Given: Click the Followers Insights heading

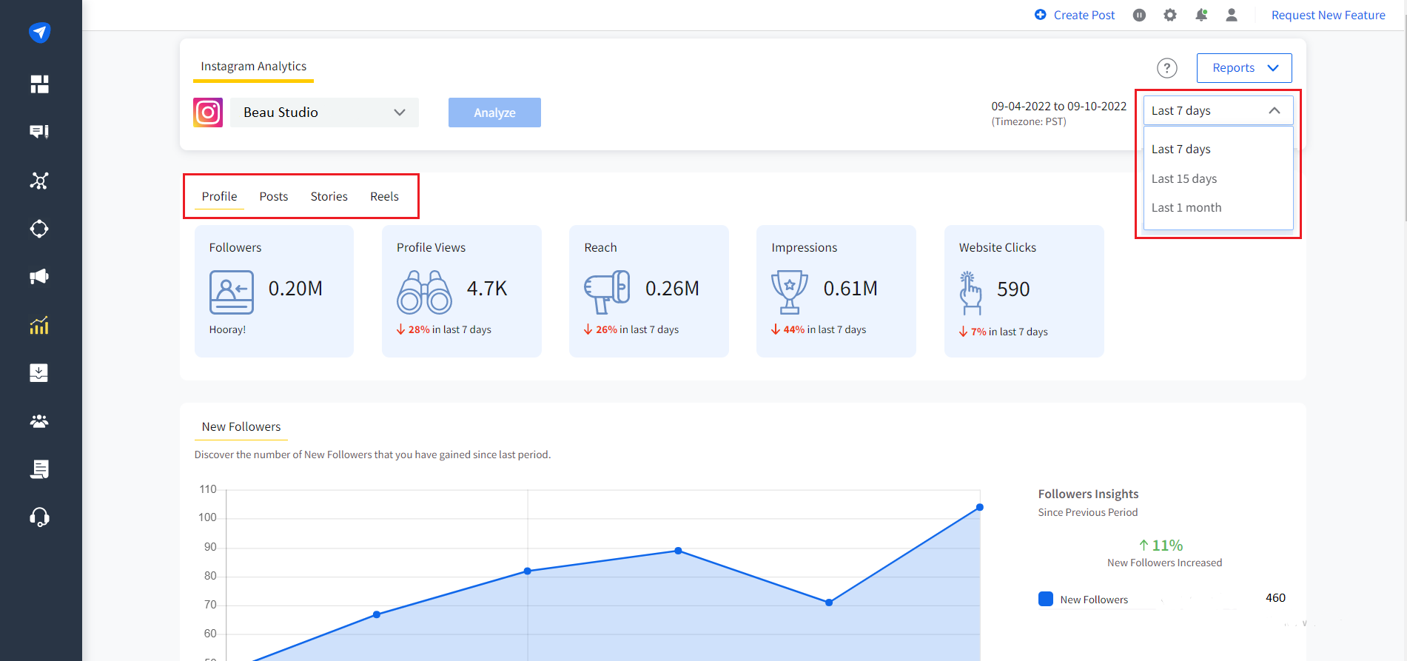Looking at the screenshot, I should tap(1088, 494).
